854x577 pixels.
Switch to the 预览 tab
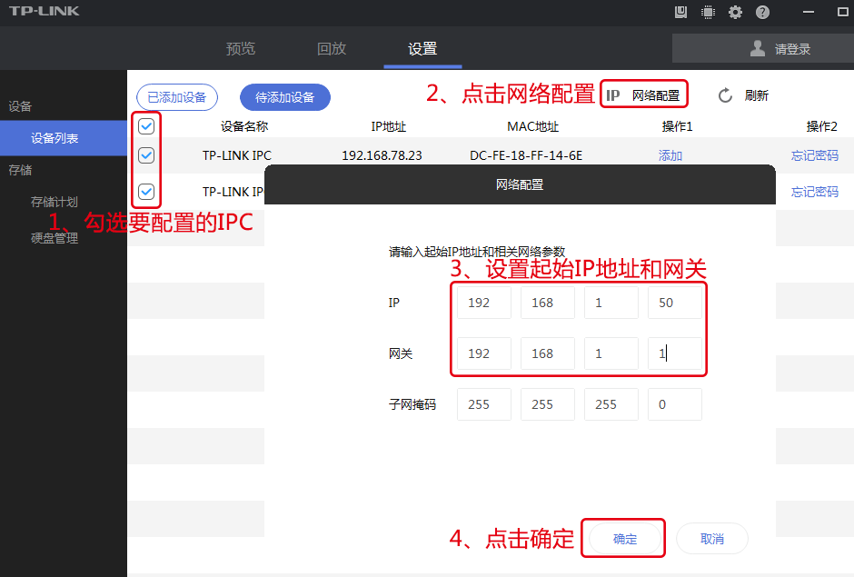(x=240, y=48)
